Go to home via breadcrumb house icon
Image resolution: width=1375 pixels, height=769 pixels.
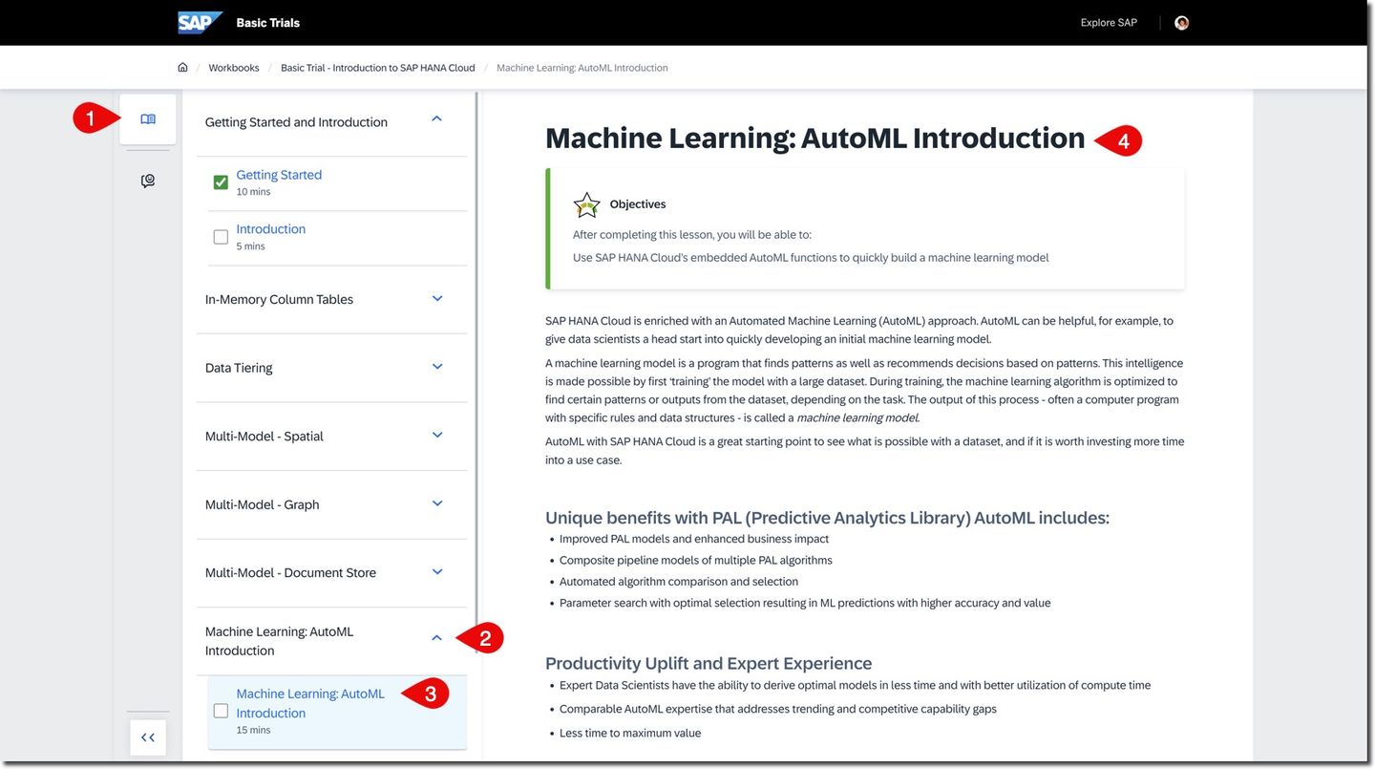click(x=182, y=68)
